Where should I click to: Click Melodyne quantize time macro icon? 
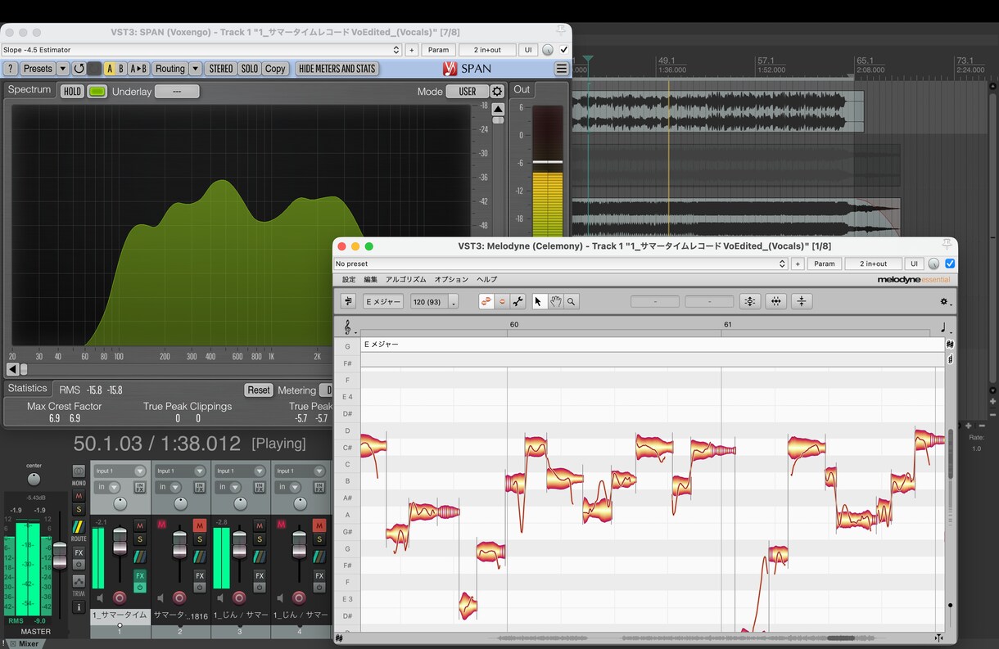point(775,302)
